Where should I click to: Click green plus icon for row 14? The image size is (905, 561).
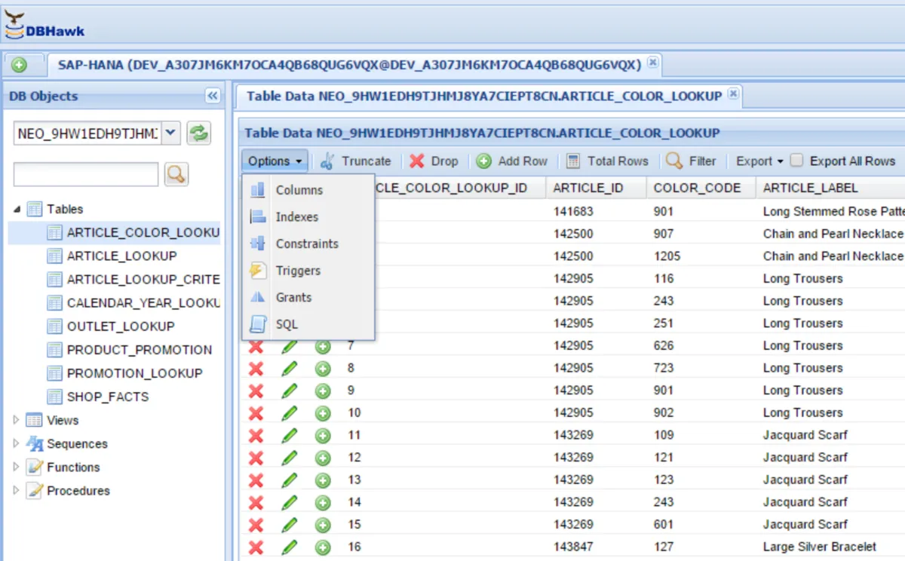tap(323, 502)
